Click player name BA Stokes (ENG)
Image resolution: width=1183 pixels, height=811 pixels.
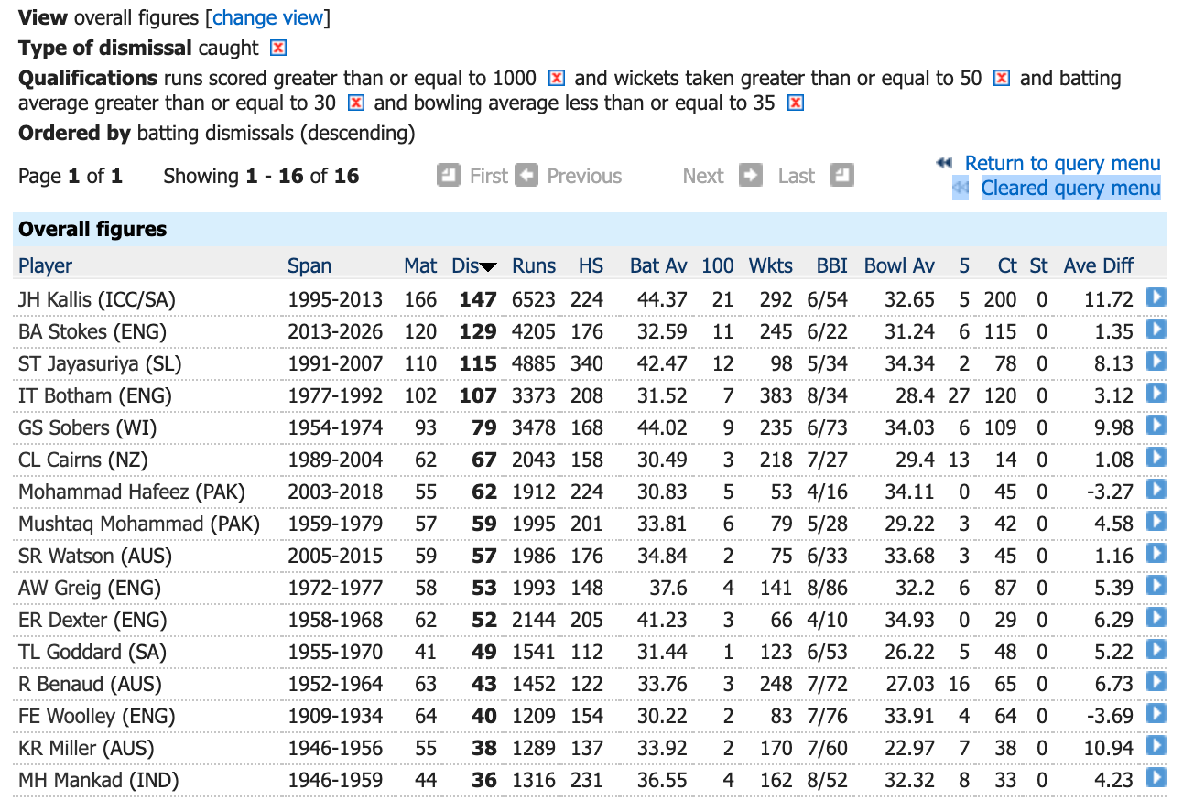(x=92, y=331)
